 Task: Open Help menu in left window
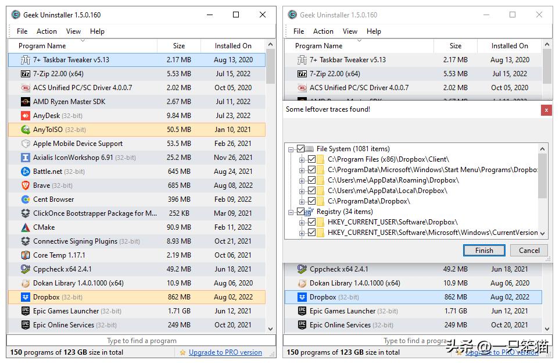pyautogui.click(x=97, y=31)
